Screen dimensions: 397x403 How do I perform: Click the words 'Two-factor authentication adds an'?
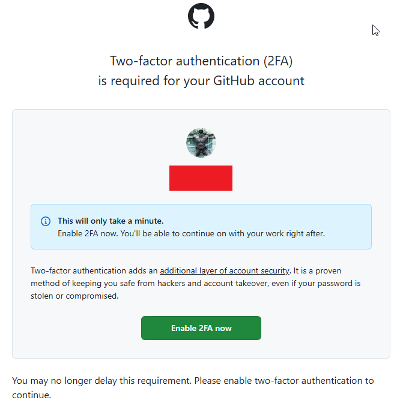pyautogui.click(x=94, y=271)
